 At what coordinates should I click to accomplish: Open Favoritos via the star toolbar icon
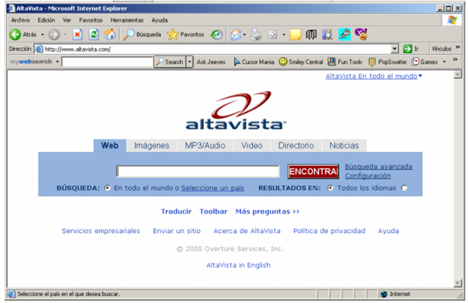(172, 34)
